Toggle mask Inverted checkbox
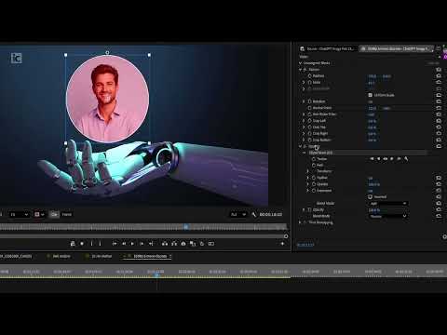Viewport: 447px width, 335px height. (370, 197)
